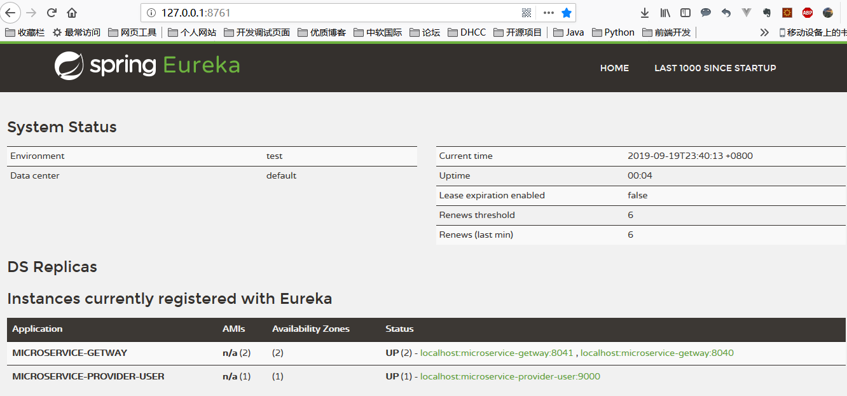The image size is (847, 396).
Task: Click the Instances currently registered with Eureka heading
Action: 170,299
